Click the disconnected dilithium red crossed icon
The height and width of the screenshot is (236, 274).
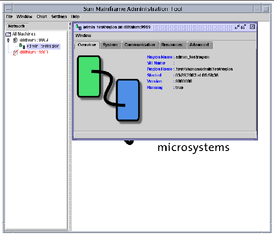pos(15,52)
